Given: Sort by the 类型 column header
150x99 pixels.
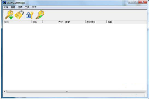Looking at the screenshot, I should [x=75, y=22].
